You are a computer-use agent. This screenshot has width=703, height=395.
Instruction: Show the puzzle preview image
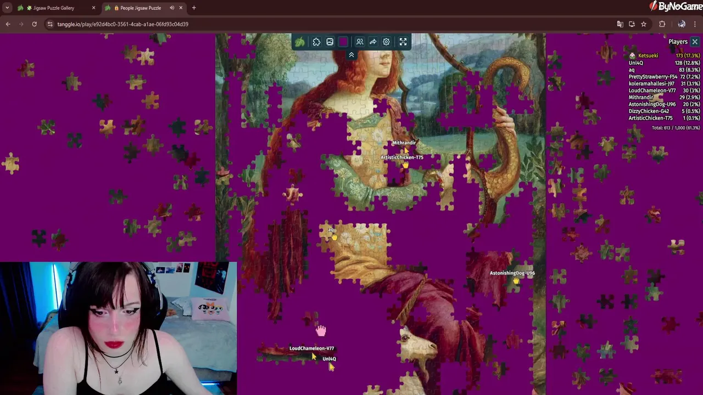[x=330, y=42]
